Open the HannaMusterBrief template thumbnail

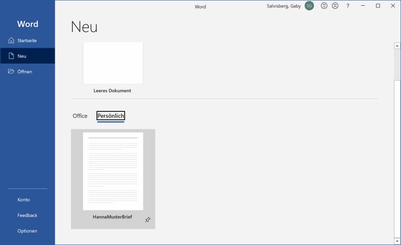[x=113, y=171]
